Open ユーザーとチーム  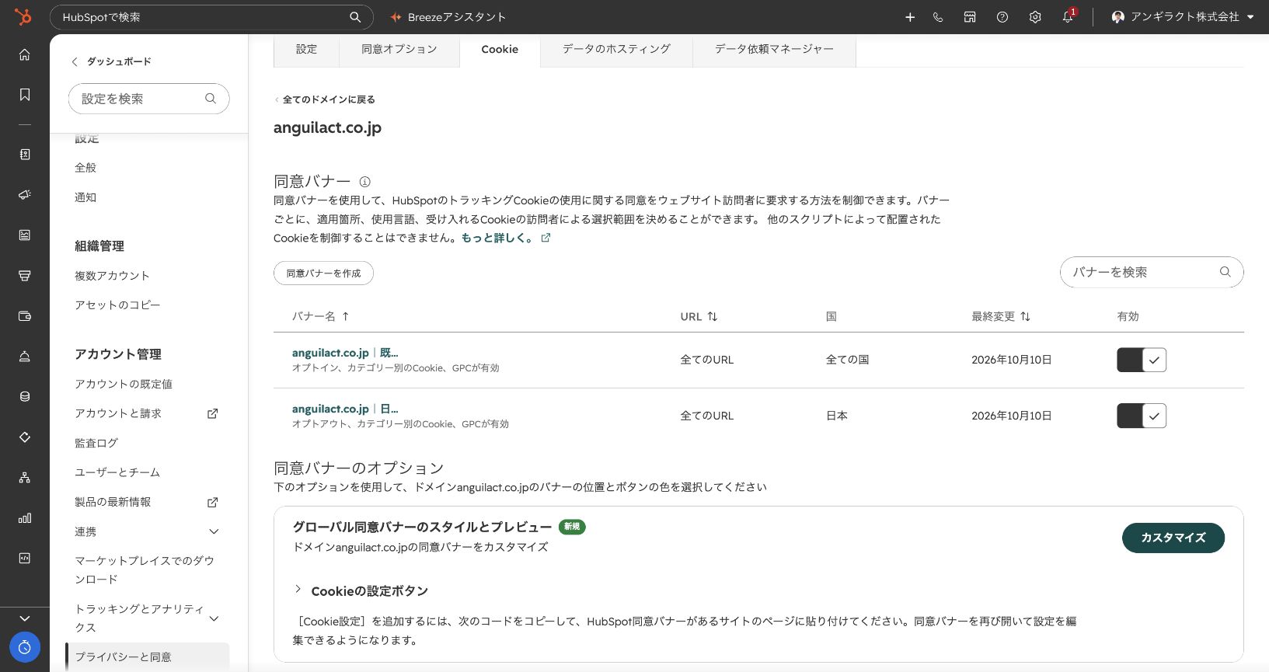click(x=117, y=472)
